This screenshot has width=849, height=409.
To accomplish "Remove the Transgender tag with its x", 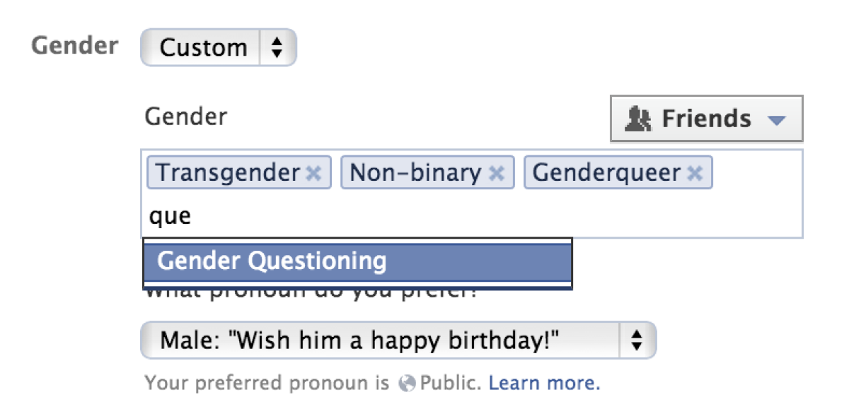I will click(313, 173).
